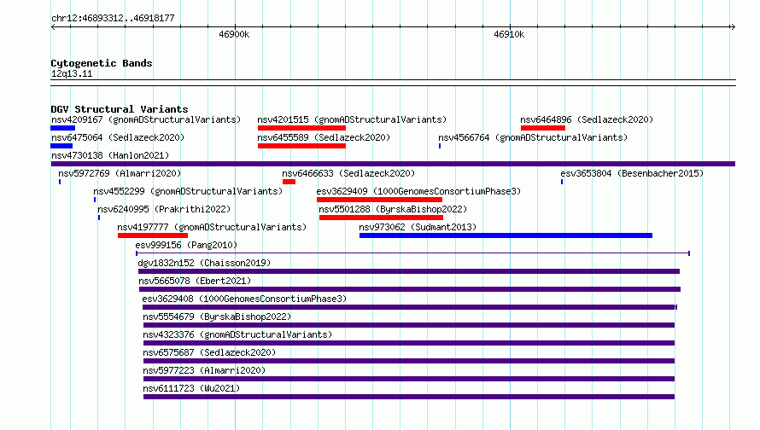The width and height of the screenshot is (760, 430).
Task: Open nsv6475064 Sedlazeck2020 label
Action: point(118,137)
